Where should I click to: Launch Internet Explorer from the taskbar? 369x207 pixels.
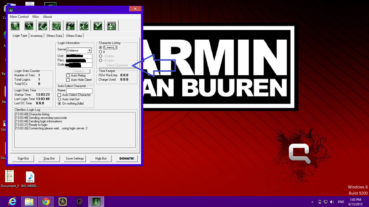(x=12, y=202)
